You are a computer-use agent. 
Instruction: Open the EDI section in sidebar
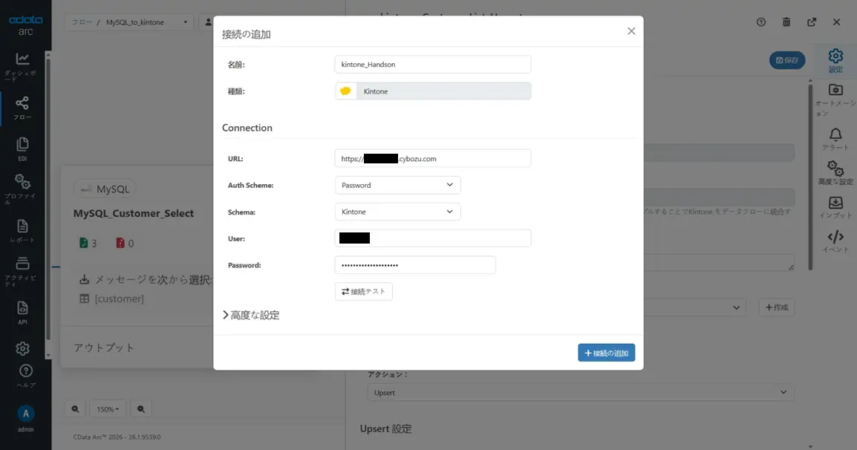pos(22,149)
